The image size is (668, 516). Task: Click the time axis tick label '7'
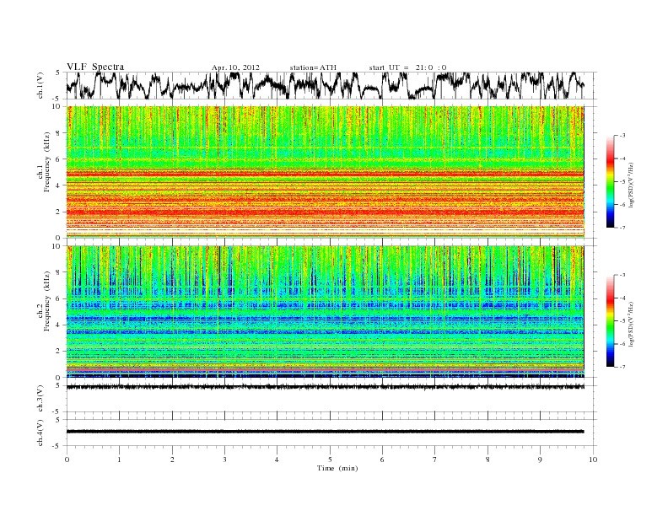[435, 460]
